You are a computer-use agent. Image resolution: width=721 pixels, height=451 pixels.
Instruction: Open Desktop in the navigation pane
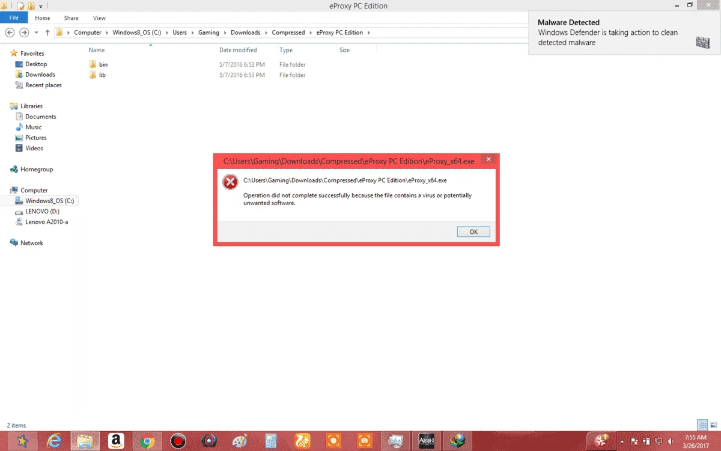[36, 64]
